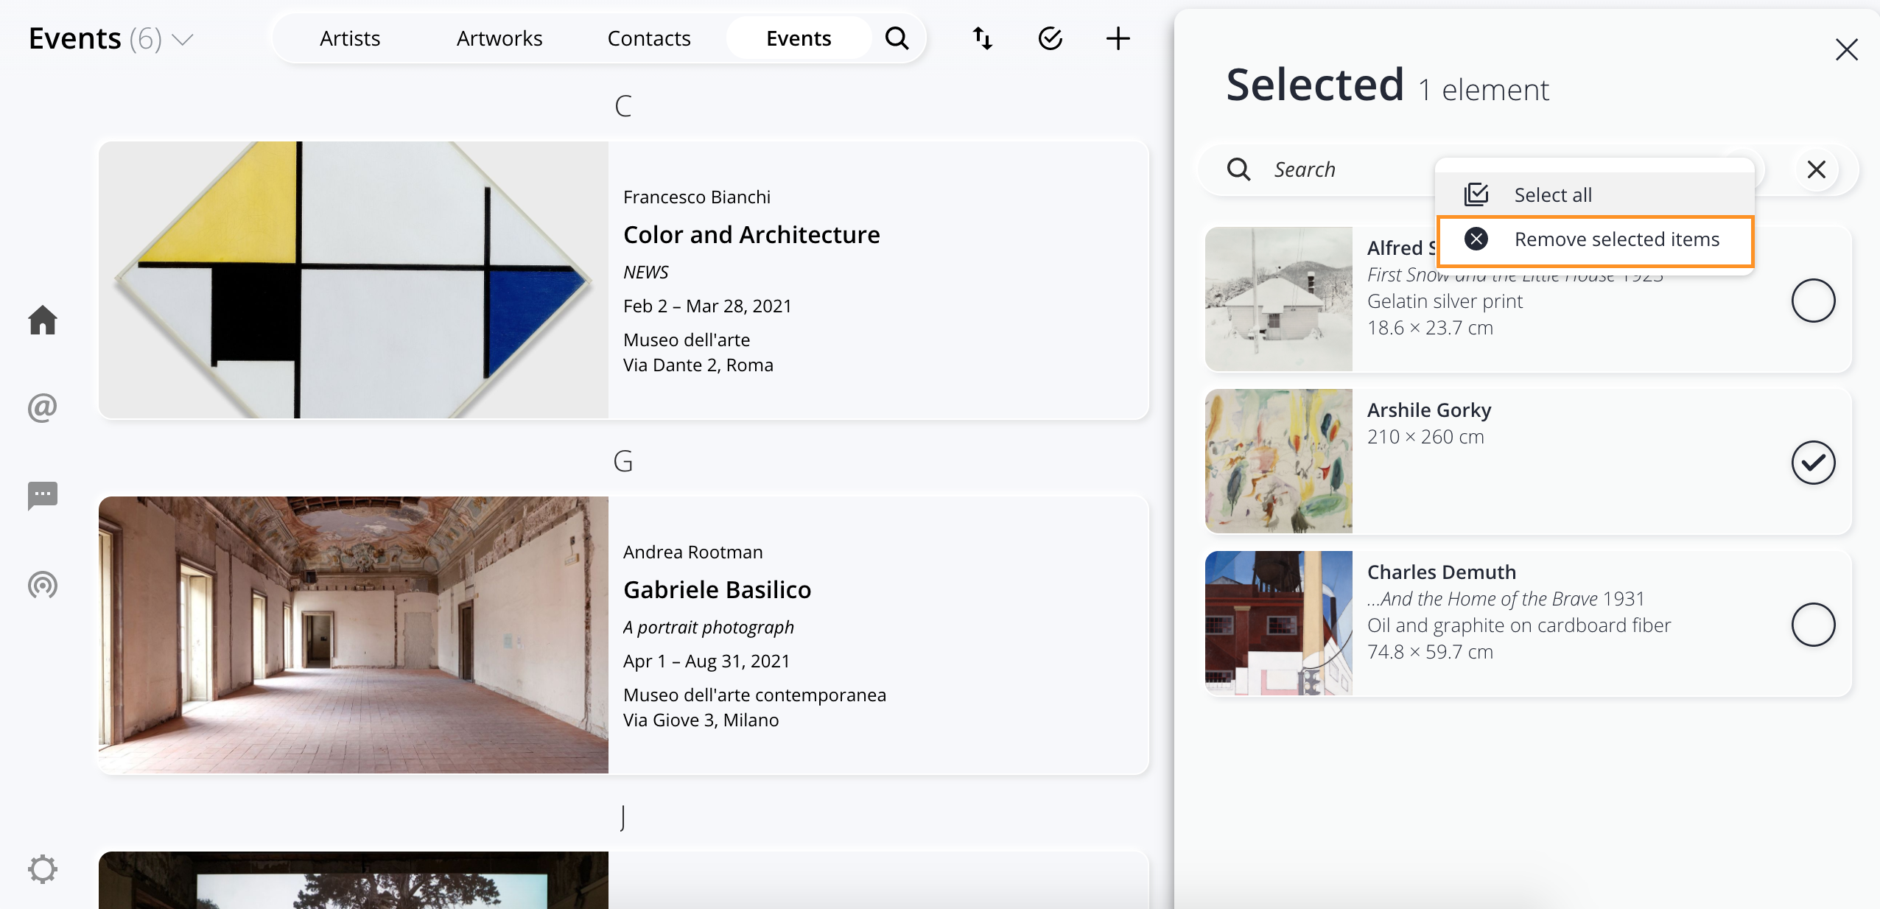The height and width of the screenshot is (909, 1880).
Task: Open the broadcast signal sidebar icon
Action: (43, 585)
